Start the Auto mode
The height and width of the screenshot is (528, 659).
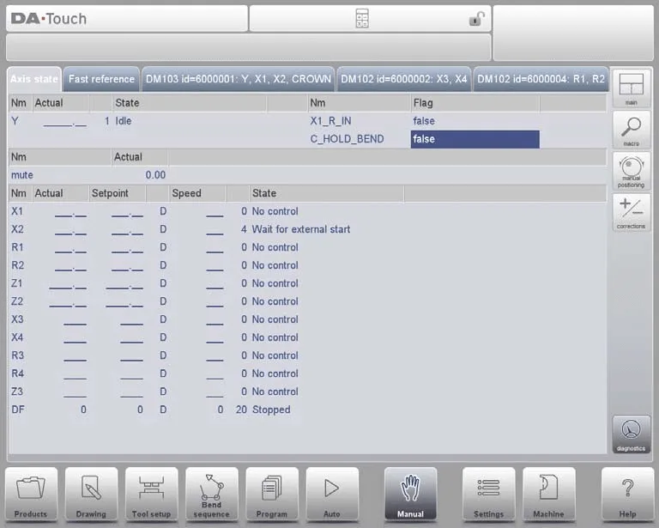pos(332,495)
